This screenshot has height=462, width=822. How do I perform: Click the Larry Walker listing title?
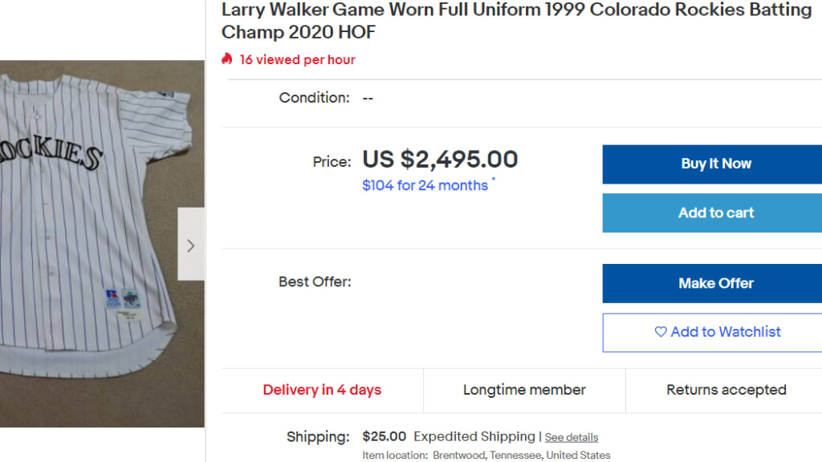[516, 21]
